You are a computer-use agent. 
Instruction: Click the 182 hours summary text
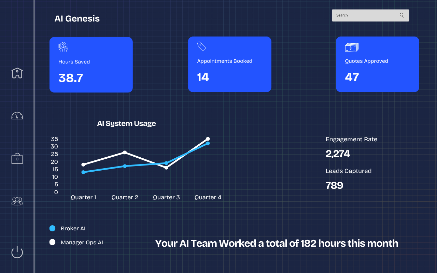coord(277,243)
